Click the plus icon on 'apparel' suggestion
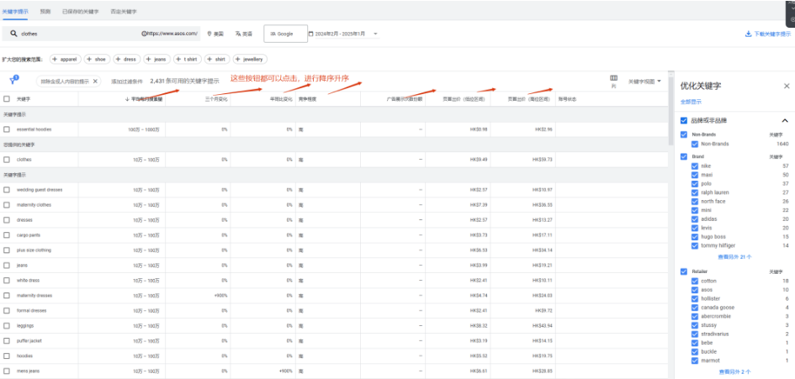 pyautogui.click(x=56, y=60)
